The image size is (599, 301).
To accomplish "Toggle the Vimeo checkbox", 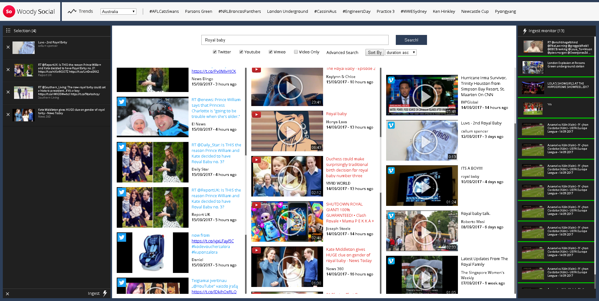I will pyautogui.click(x=271, y=52).
